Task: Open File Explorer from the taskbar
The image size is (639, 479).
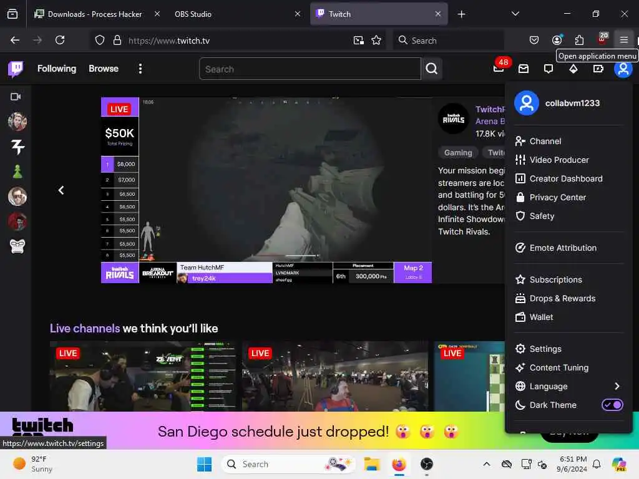Action: pos(372,464)
